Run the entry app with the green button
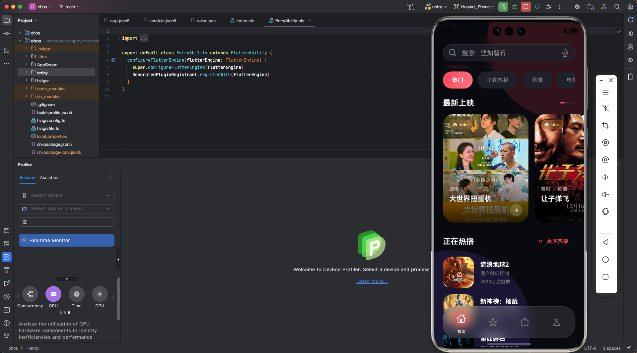637x353 pixels. coord(503,7)
